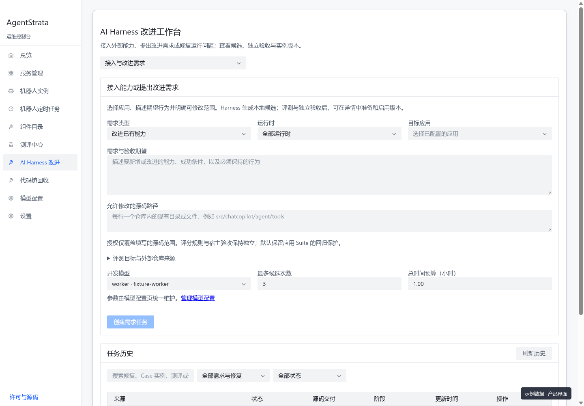The height and width of the screenshot is (406, 584).
Task: Go to 组件目录 in the sidebar
Action: [40, 127]
